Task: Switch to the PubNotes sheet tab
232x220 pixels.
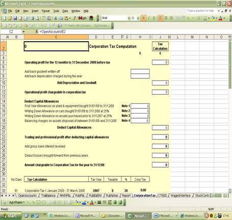Action: pos(112,196)
